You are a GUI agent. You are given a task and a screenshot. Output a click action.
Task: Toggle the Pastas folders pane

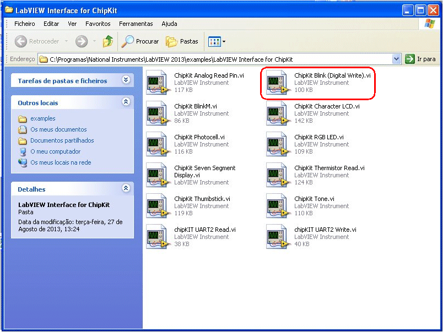[182, 41]
